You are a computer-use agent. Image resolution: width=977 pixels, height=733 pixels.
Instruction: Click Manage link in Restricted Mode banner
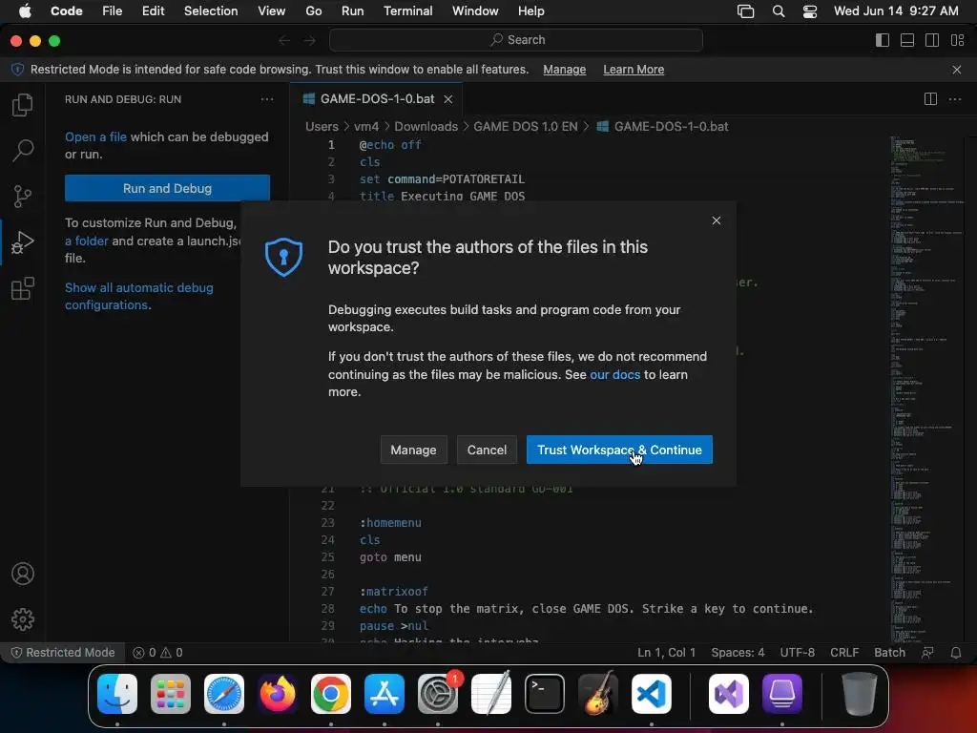click(x=565, y=70)
